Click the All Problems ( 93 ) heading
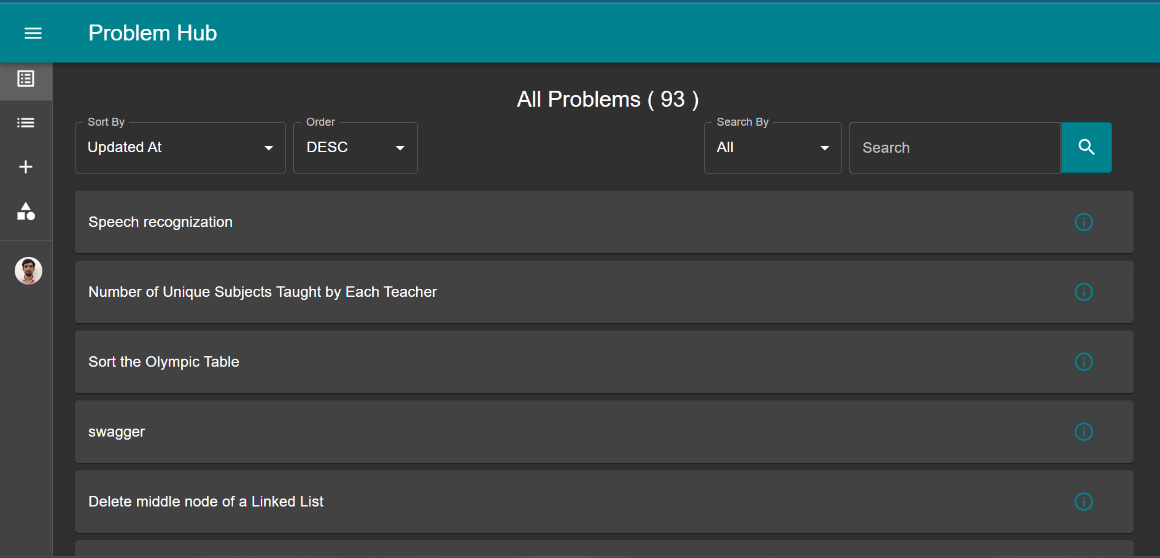Screen dimensions: 1160x558 pyautogui.click(x=608, y=99)
